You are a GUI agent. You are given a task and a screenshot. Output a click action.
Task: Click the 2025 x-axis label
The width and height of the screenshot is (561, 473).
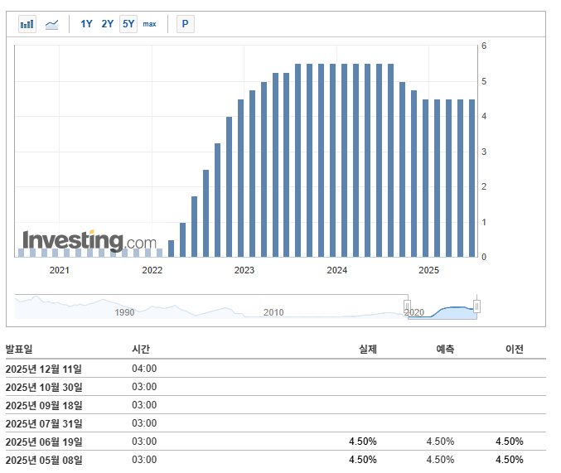(428, 270)
